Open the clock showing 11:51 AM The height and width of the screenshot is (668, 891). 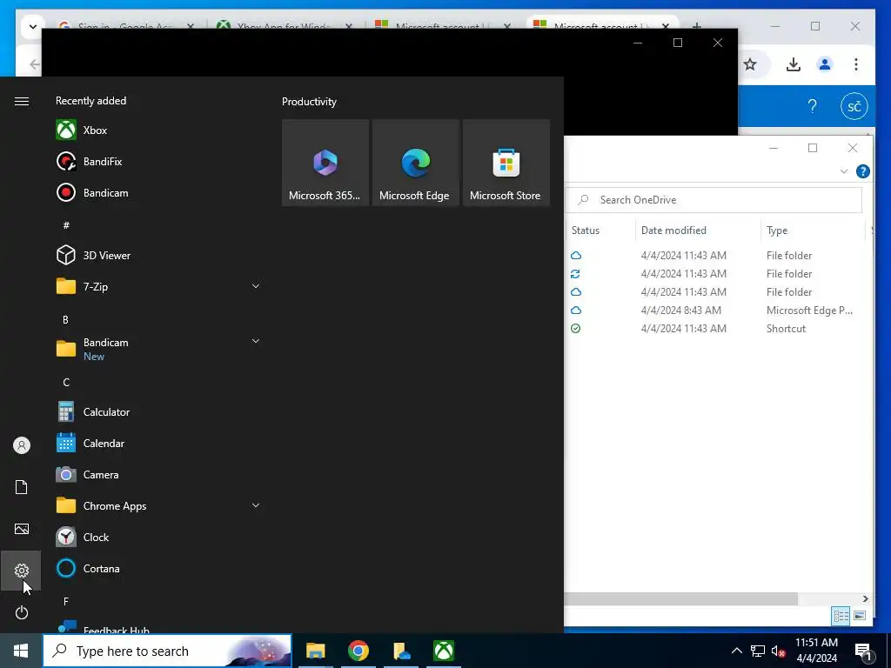pos(816,651)
